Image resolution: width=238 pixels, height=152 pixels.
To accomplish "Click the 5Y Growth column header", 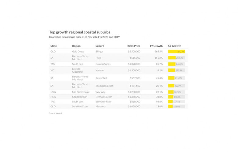I will tap(175, 46).
